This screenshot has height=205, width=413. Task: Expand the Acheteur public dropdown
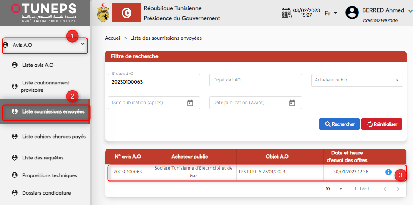click(397, 80)
